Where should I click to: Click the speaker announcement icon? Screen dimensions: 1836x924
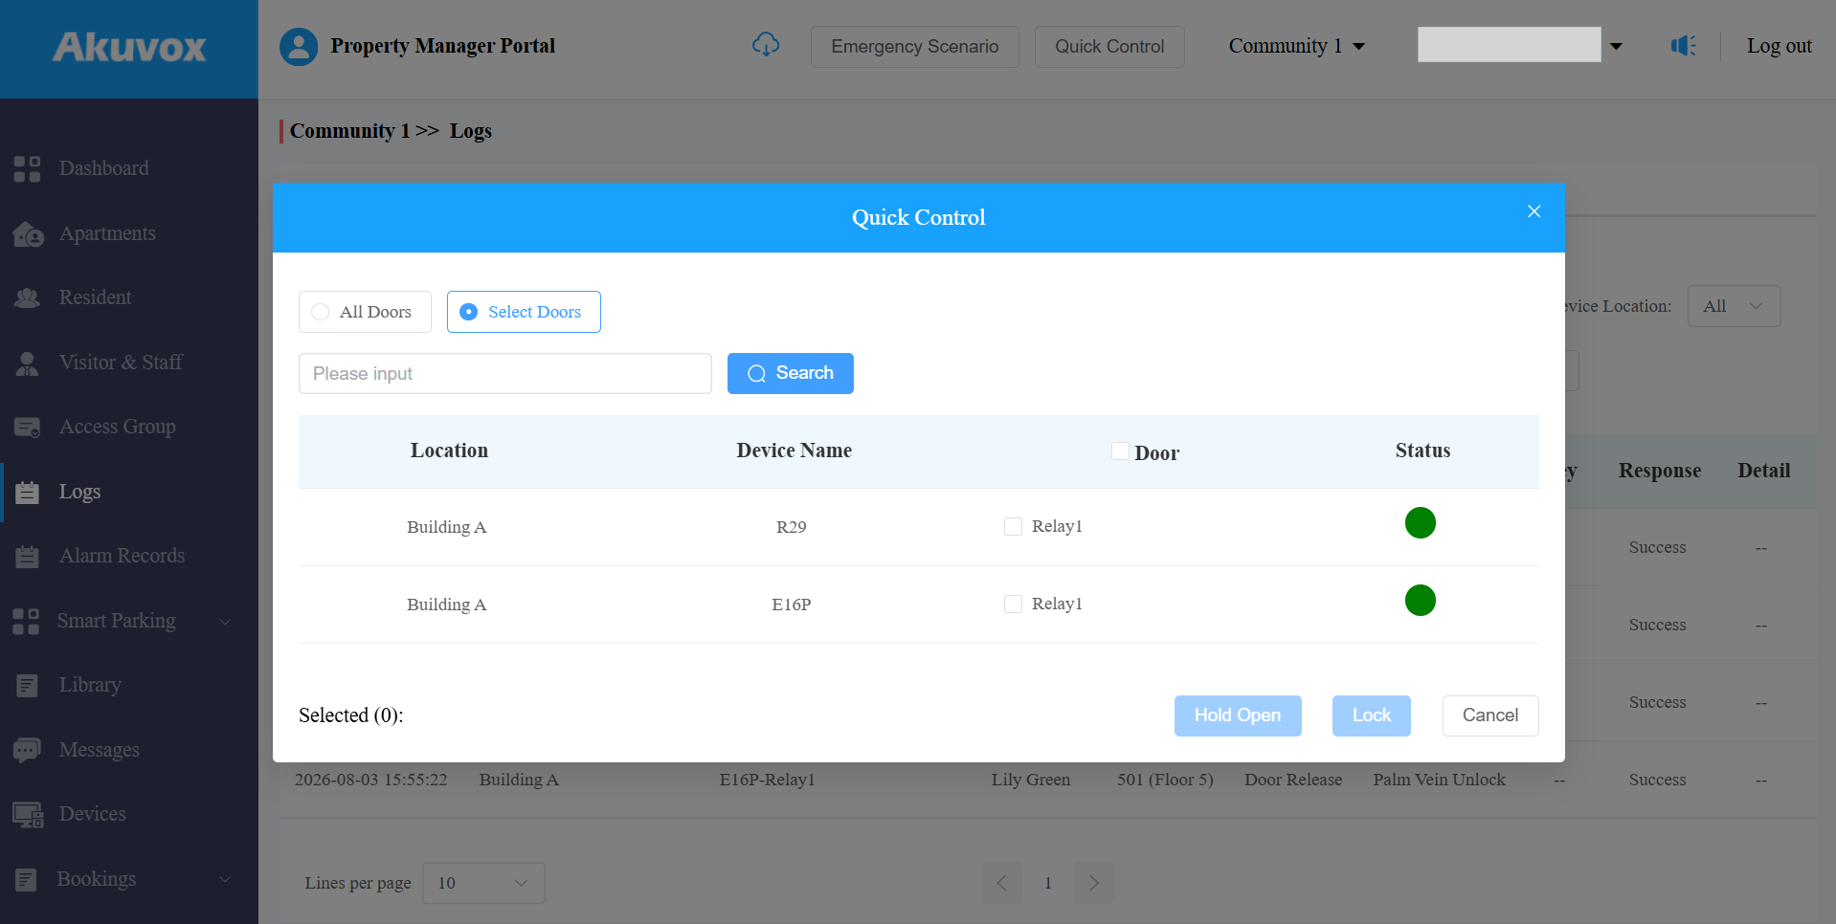(x=1684, y=45)
